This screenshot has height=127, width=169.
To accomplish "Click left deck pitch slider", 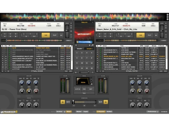I will tap(67, 31).
